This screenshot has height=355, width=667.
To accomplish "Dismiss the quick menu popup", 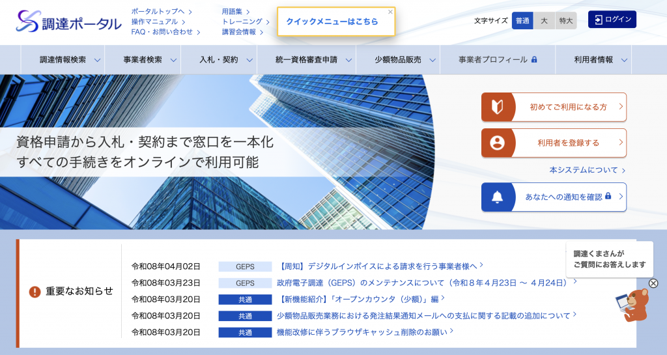I will pos(390,12).
